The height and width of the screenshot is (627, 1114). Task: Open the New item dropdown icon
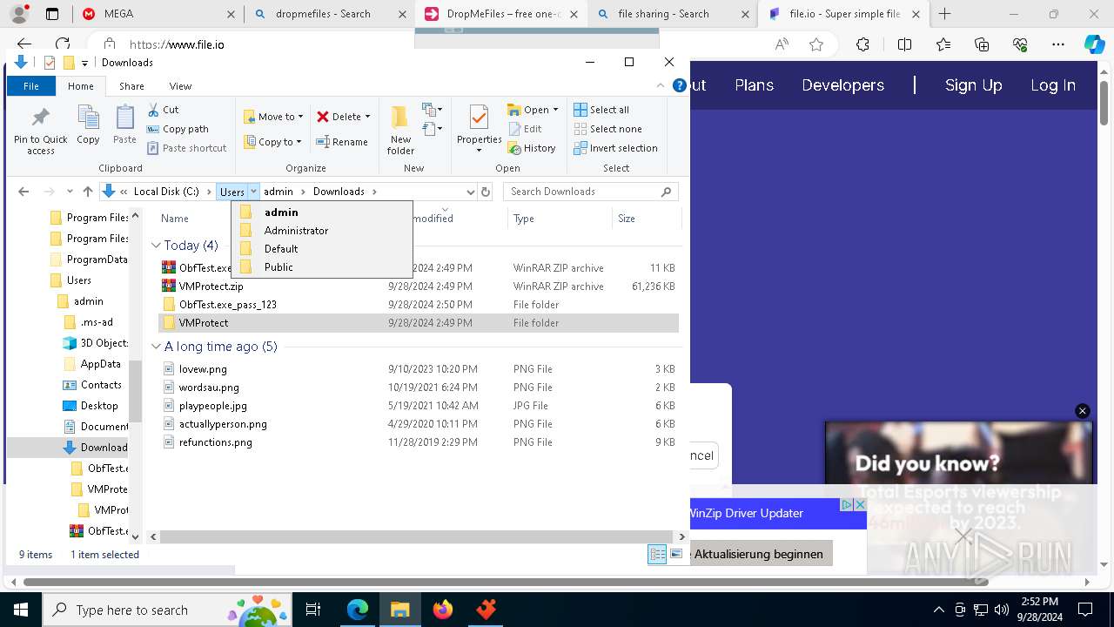(433, 110)
